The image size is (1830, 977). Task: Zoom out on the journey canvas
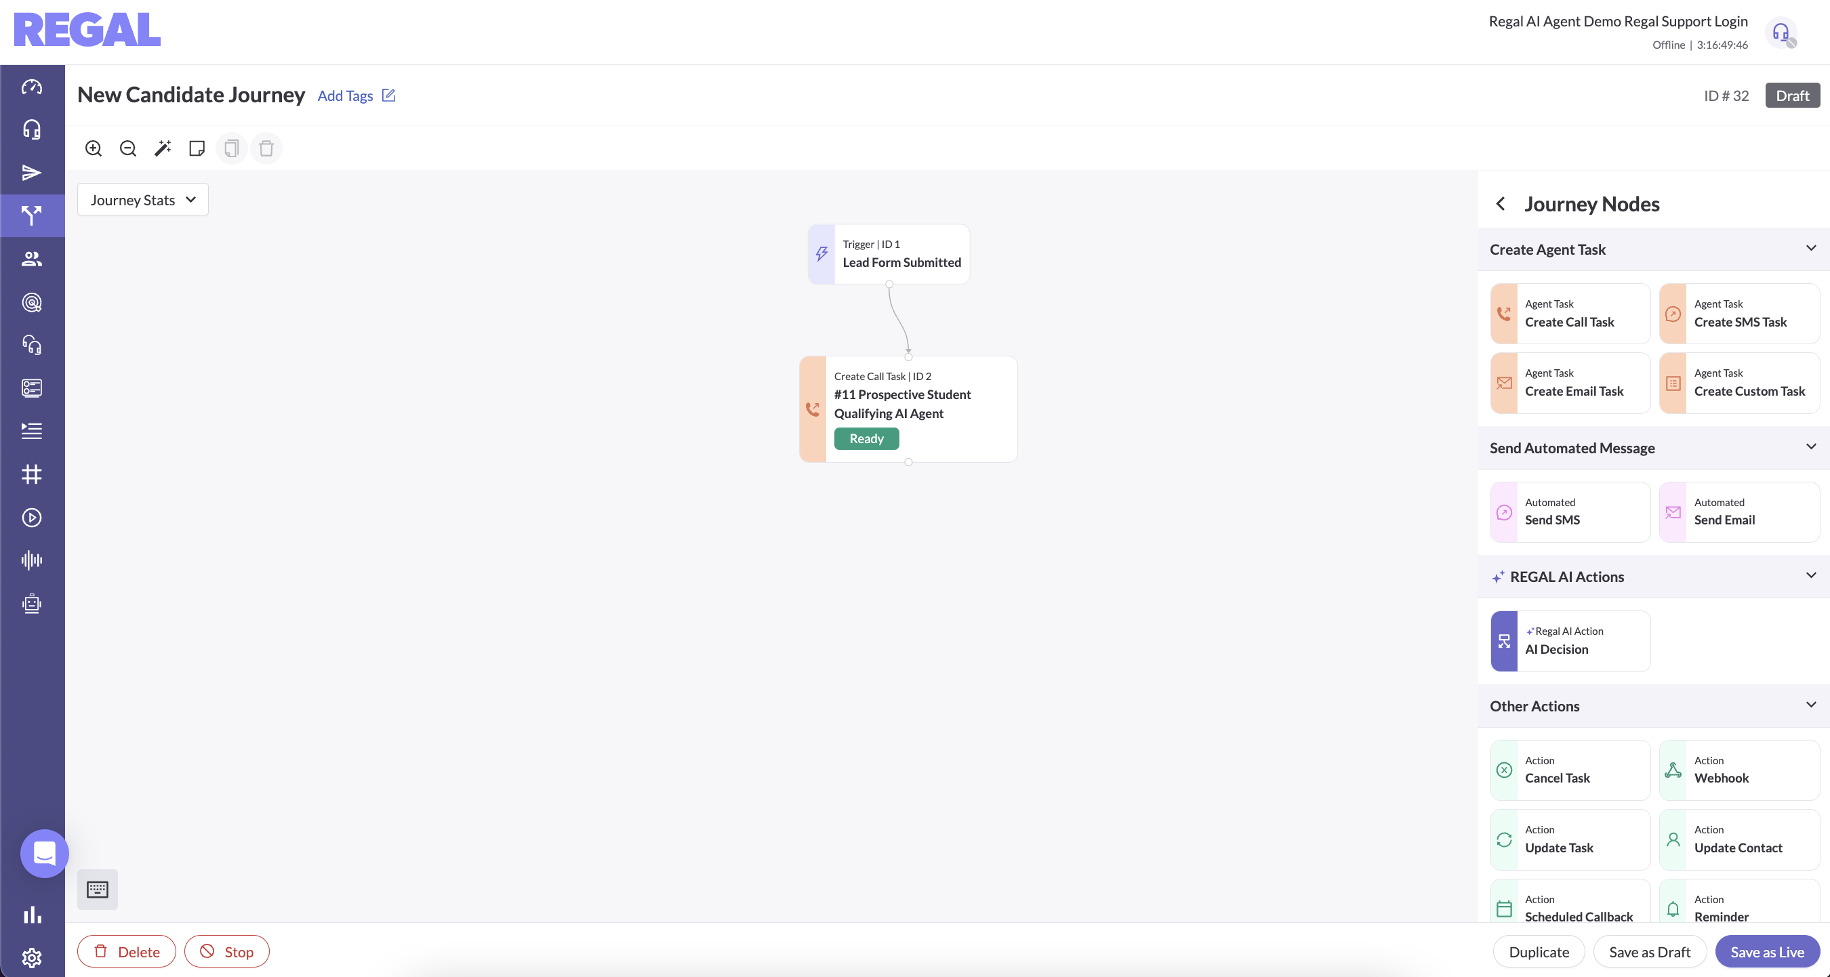click(128, 148)
